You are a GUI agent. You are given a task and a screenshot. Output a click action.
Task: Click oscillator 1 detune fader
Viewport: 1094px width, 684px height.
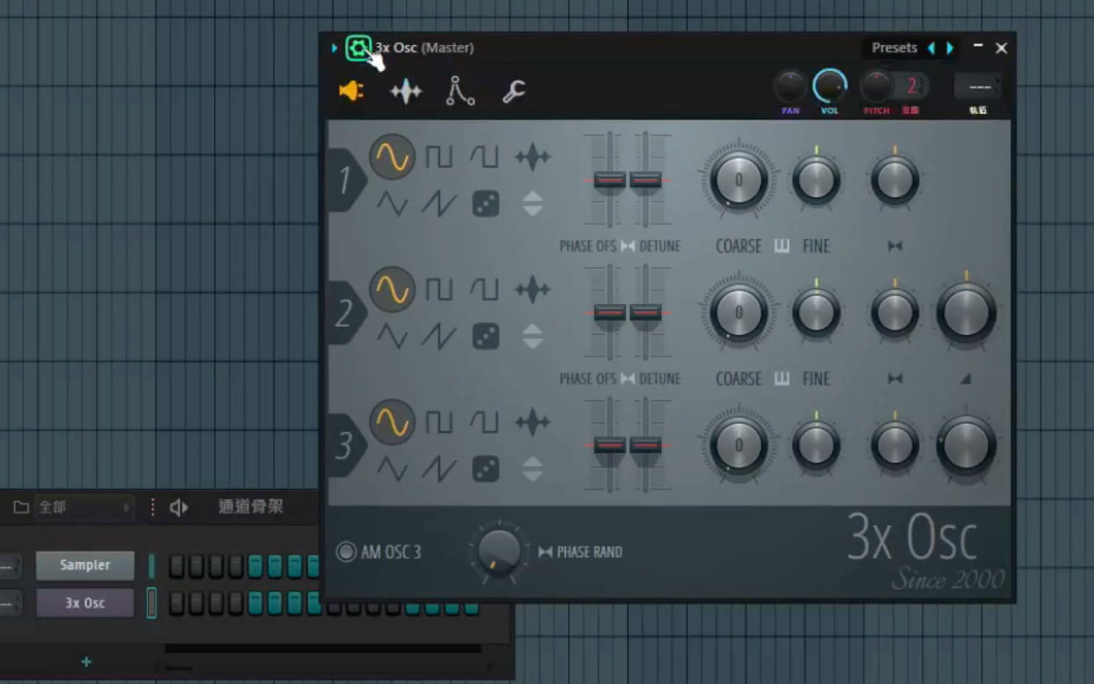click(646, 180)
